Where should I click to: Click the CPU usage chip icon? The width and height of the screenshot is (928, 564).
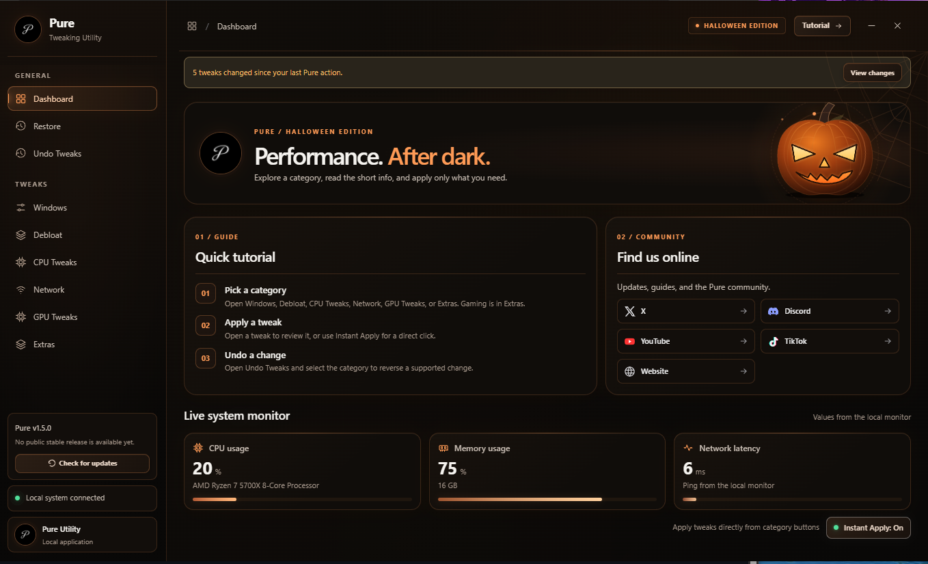(198, 448)
